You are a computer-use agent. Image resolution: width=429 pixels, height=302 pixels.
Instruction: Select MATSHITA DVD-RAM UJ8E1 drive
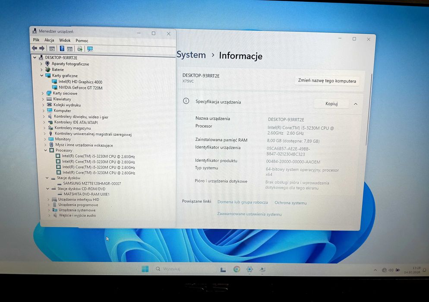pos(86,194)
